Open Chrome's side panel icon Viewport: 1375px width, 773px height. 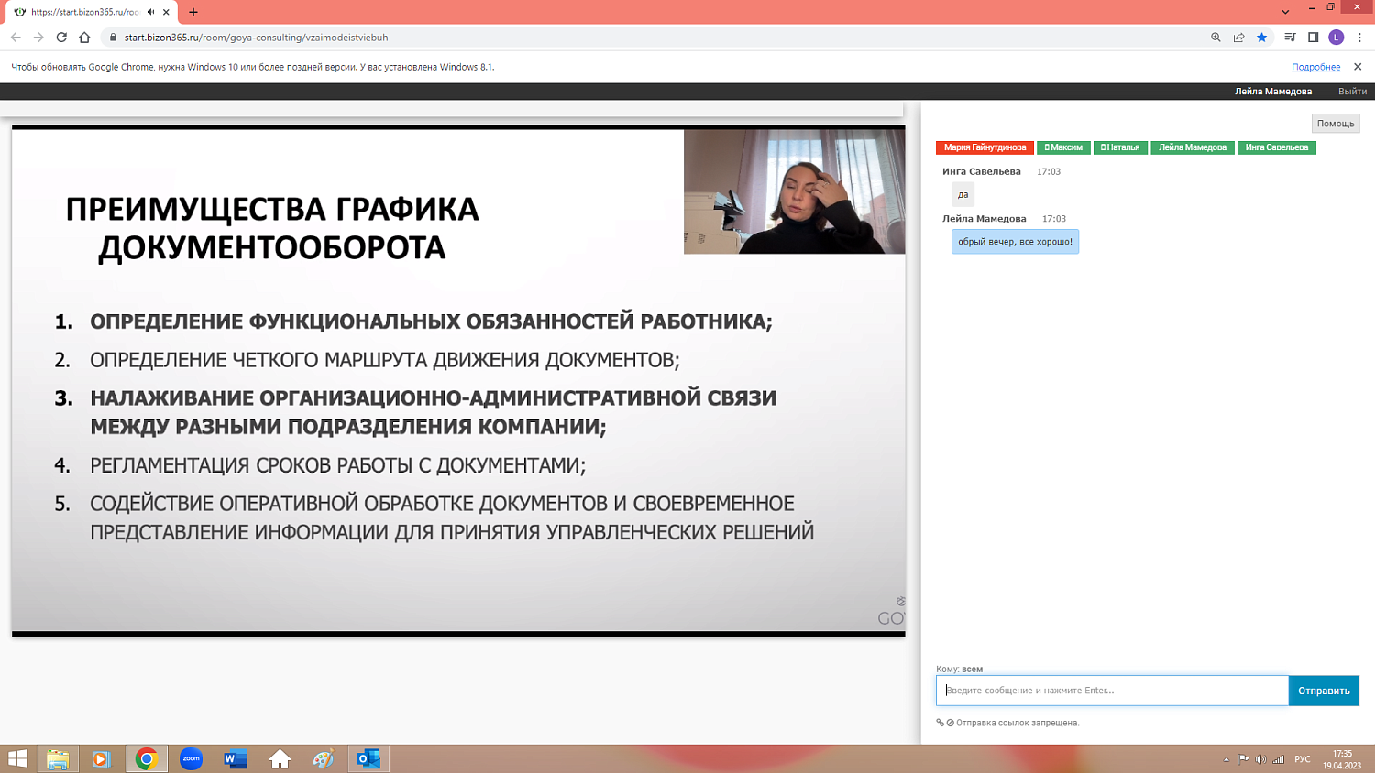point(1314,38)
